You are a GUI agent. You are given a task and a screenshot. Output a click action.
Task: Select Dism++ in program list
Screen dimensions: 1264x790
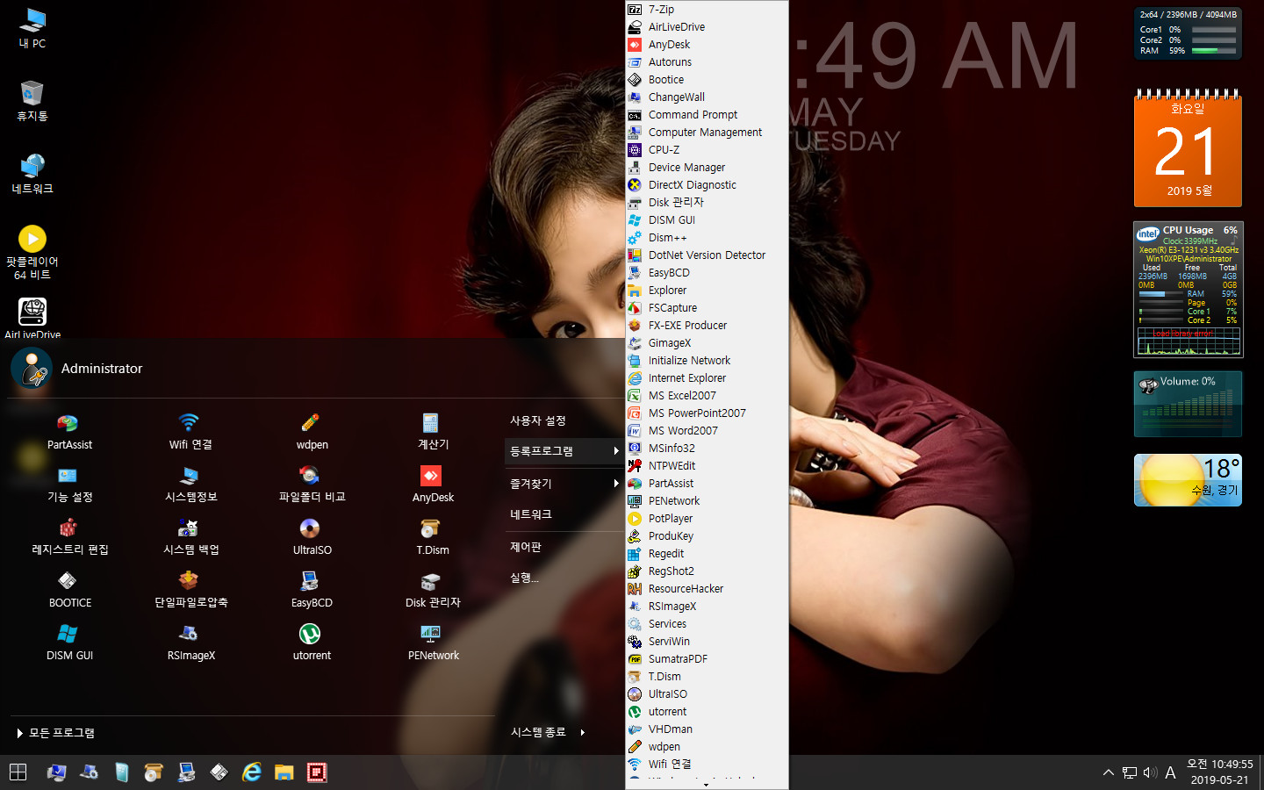707,238
